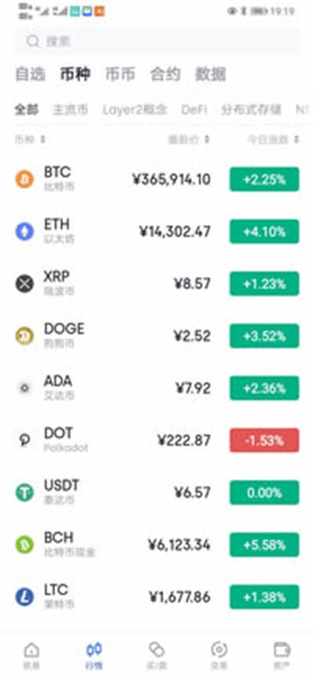Tap BTC +2.25% change badge
Viewport: 314px width, 680px height.
[x=264, y=179]
